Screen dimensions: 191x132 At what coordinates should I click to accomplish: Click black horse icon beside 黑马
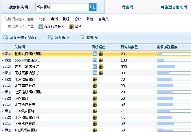[x=71, y=27]
